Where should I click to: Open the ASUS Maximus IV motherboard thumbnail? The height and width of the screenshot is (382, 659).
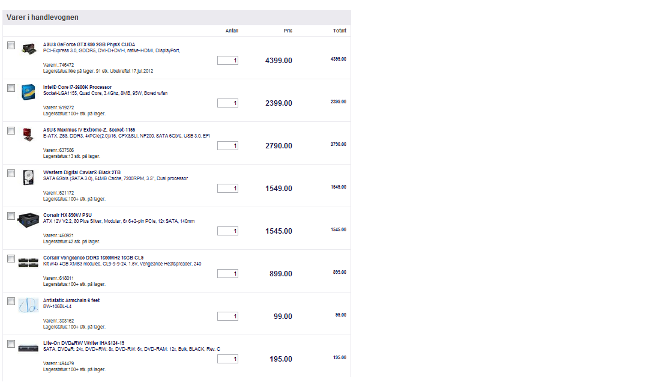28,133
